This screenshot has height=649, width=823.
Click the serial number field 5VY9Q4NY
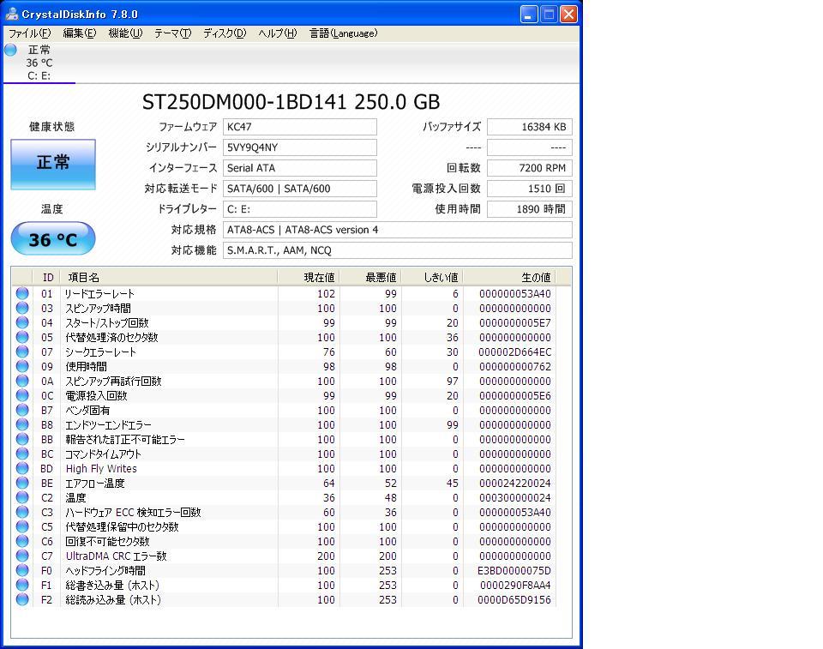[x=300, y=147]
